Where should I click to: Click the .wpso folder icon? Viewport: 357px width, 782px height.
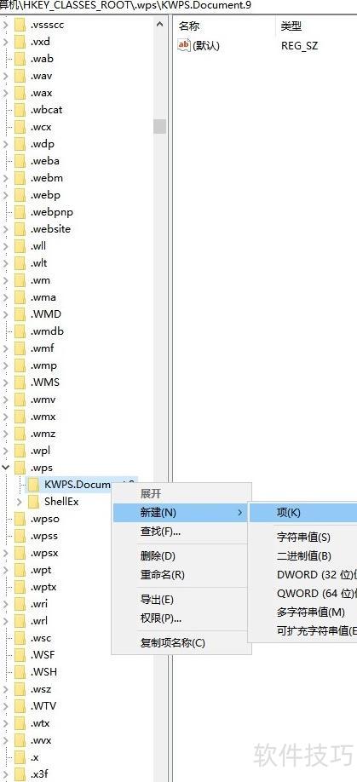tap(20, 519)
